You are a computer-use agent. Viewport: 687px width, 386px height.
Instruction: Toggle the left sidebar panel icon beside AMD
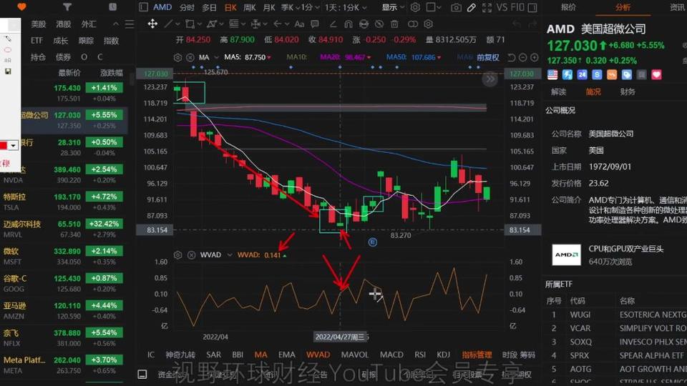click(x=143, y=7)
